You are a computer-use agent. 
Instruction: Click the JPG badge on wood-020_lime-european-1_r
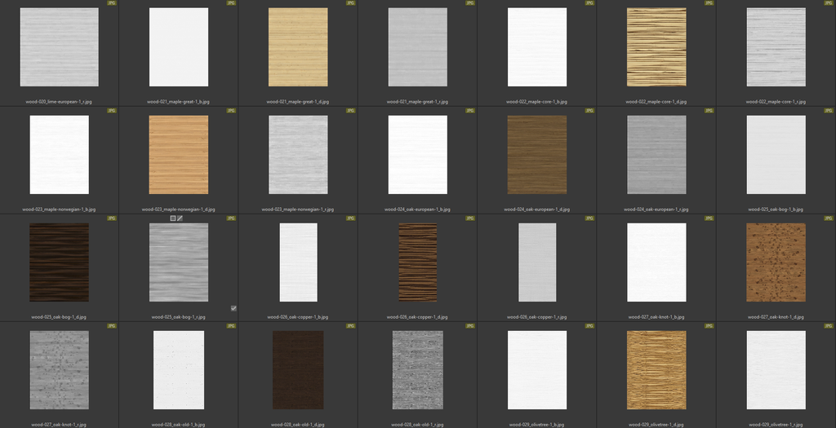(111, 3)
